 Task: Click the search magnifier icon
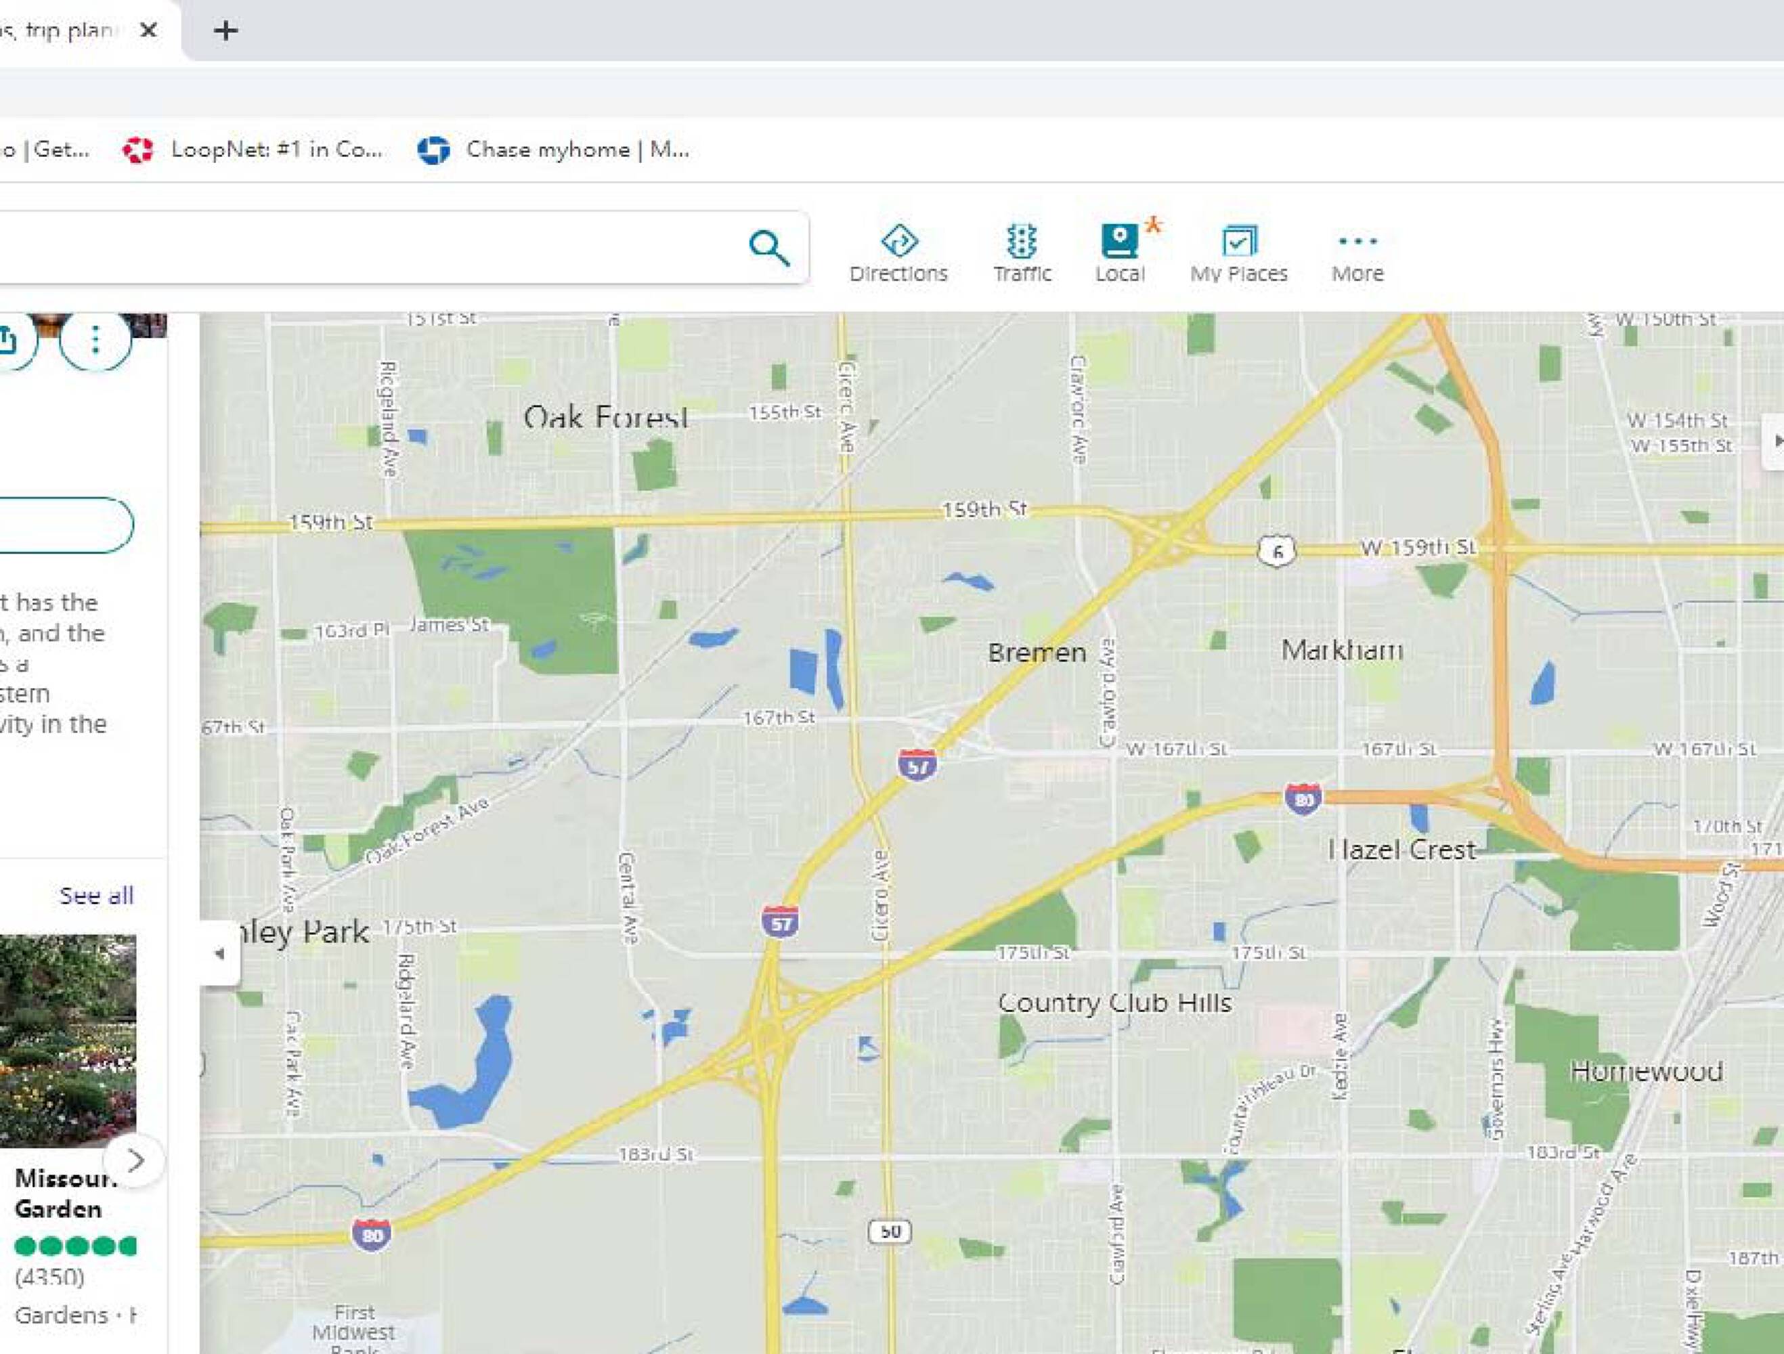[768, 248]
